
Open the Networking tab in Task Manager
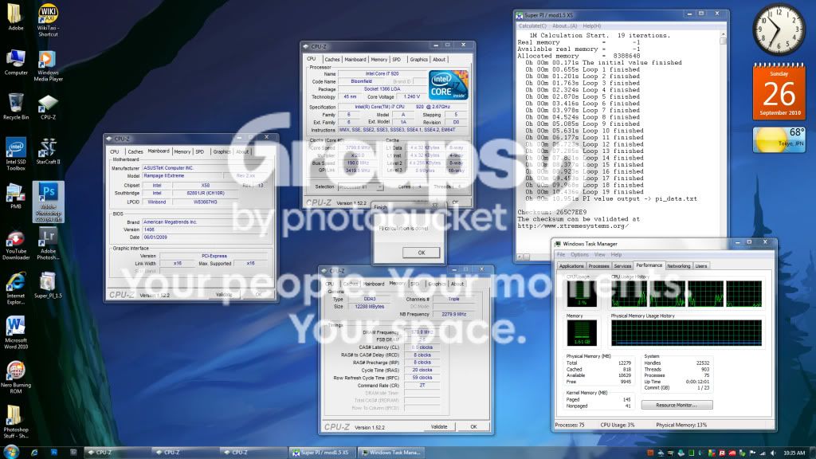click(x=679, y=266)
